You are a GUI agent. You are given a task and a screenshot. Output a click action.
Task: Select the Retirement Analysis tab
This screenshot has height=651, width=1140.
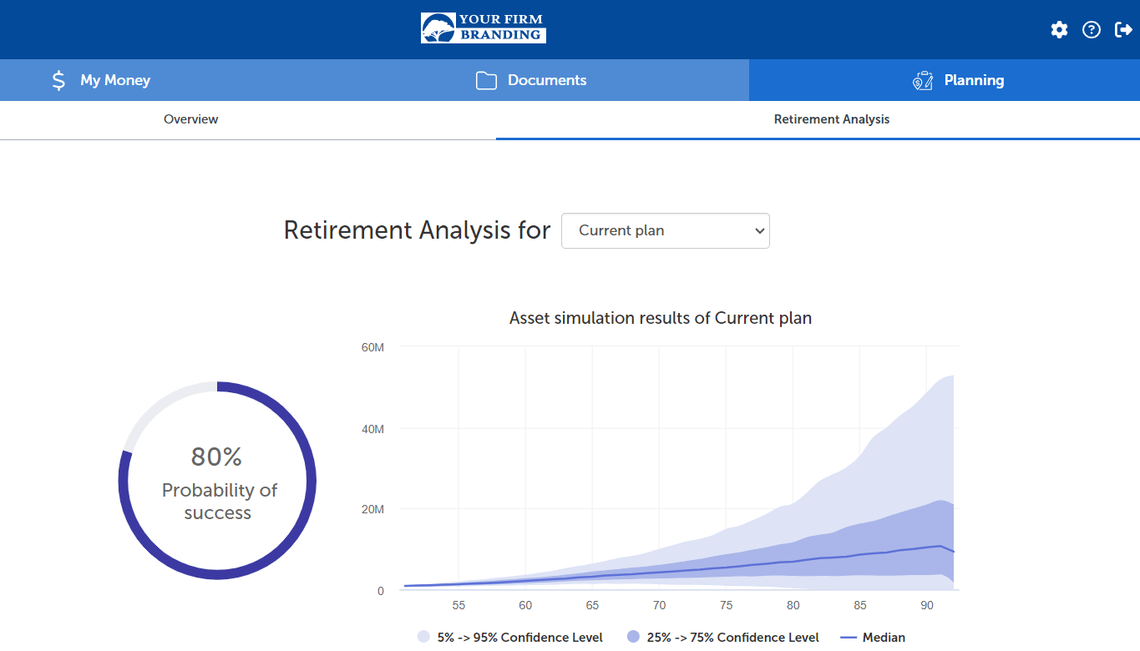tap(831, 119)
